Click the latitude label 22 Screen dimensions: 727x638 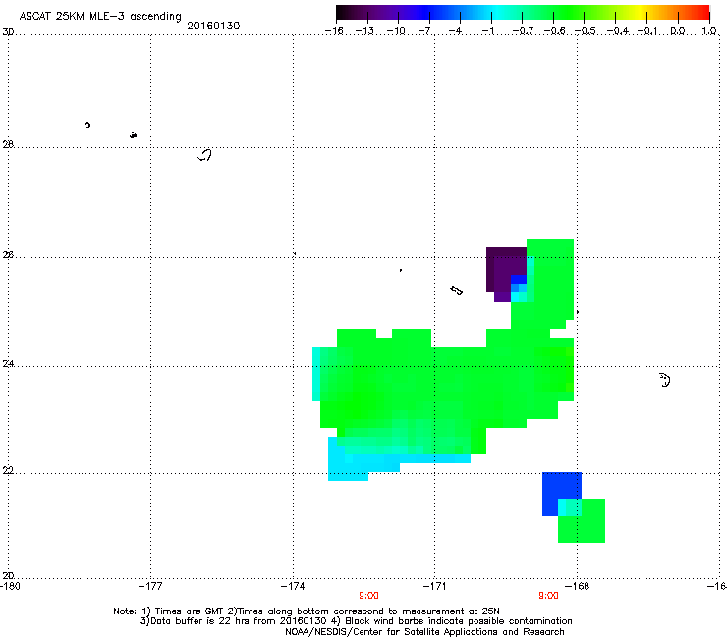click(x=8, y=471)
